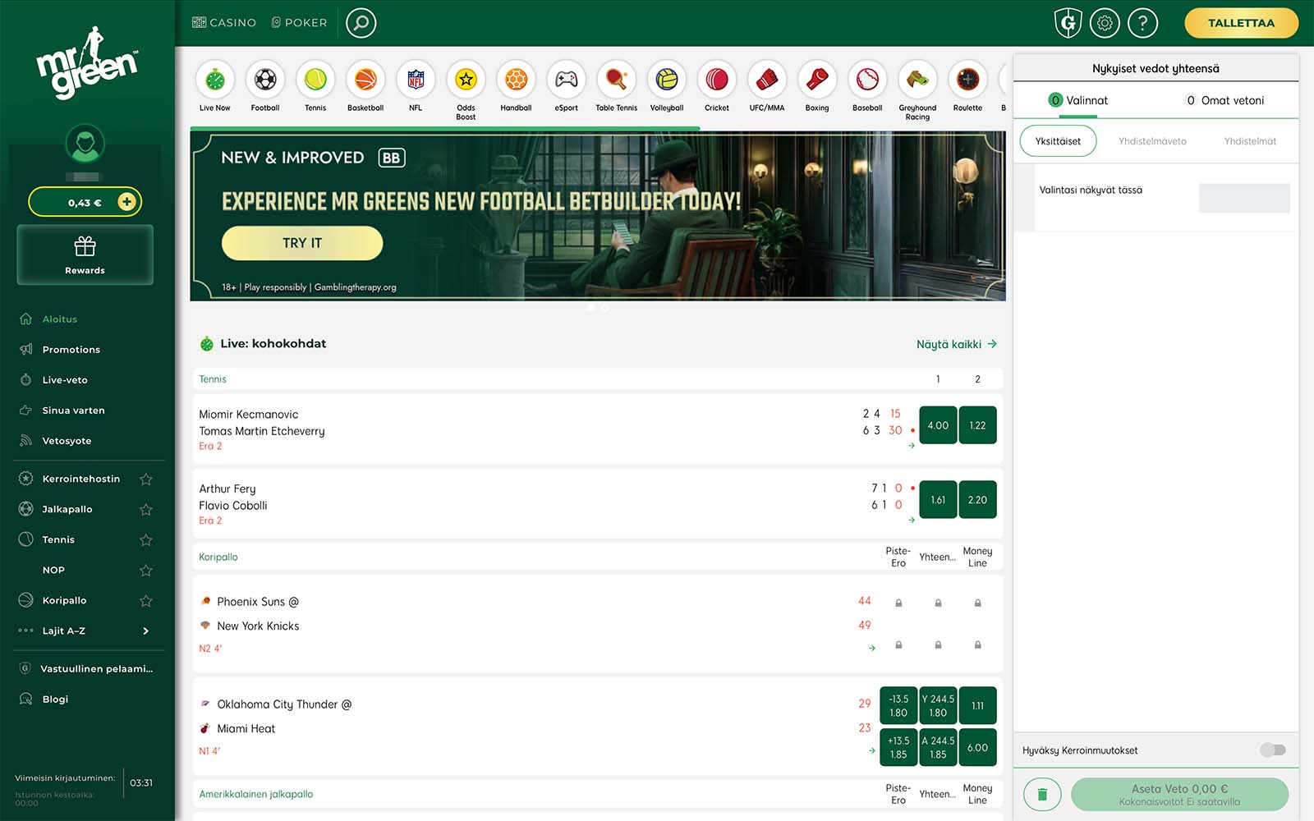Viewport: 1314px width, 821px height.
Task: Open the help question mark icon
Action: 1142,23
